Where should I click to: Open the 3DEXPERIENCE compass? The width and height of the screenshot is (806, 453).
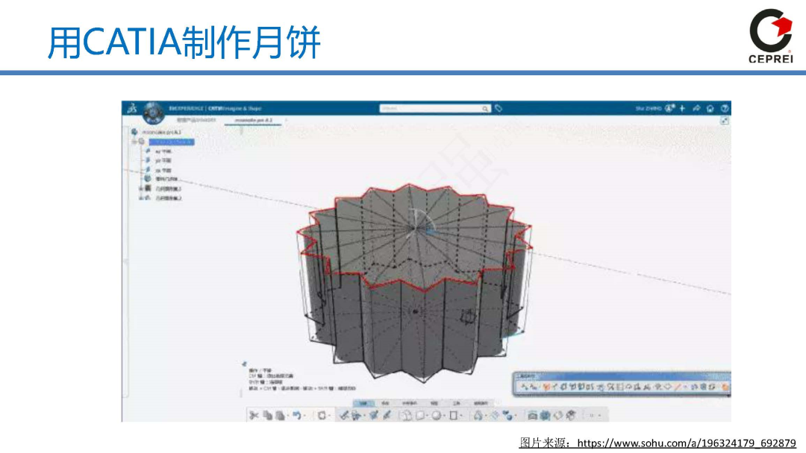pos(153,113)
